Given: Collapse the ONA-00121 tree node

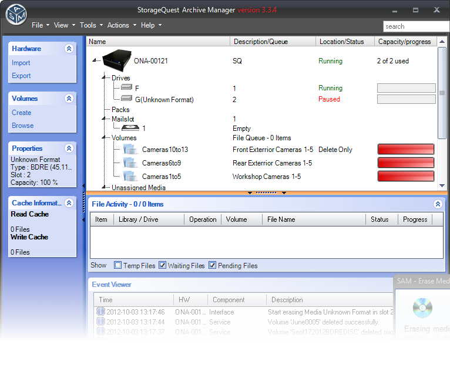Looking at the screenshot, I should 94,60.
